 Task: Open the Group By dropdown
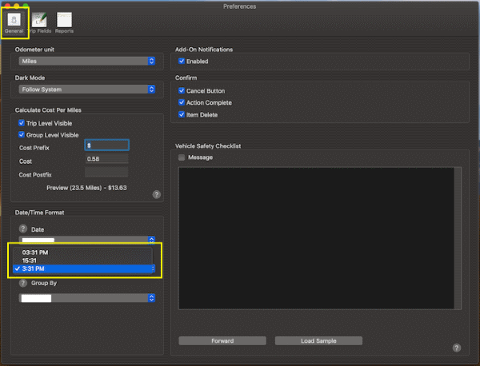(86, 298)
